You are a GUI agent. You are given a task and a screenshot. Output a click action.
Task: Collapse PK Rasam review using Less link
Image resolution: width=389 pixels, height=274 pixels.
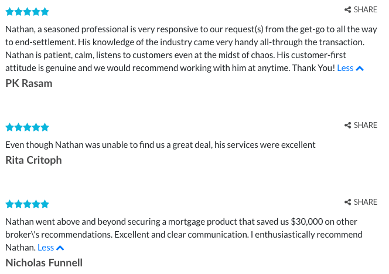[x=345, y=68]
